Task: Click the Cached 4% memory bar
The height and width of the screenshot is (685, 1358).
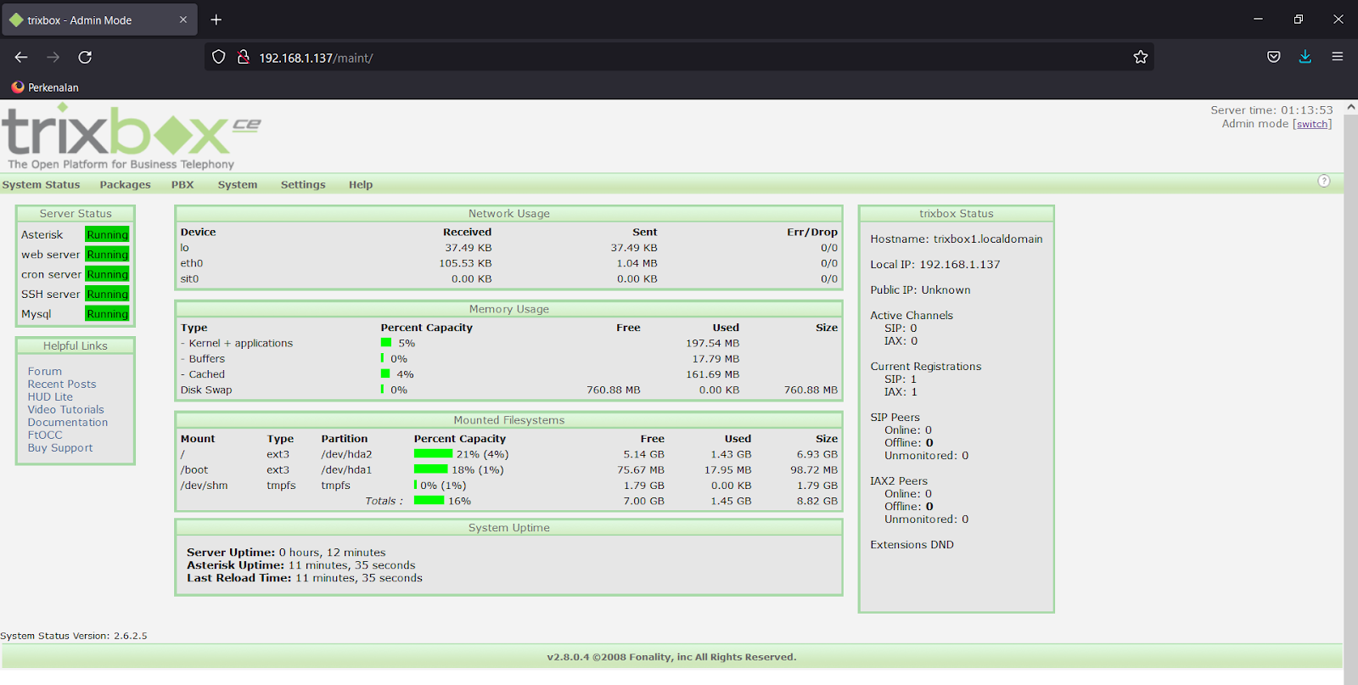Action: [x=385, y=373]
